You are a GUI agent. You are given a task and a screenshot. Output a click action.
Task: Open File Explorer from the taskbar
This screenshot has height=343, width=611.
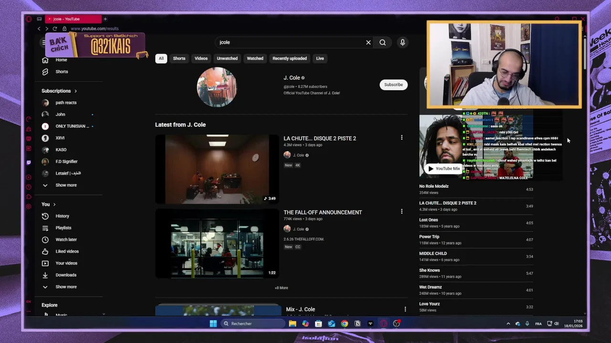click(292, 323)
